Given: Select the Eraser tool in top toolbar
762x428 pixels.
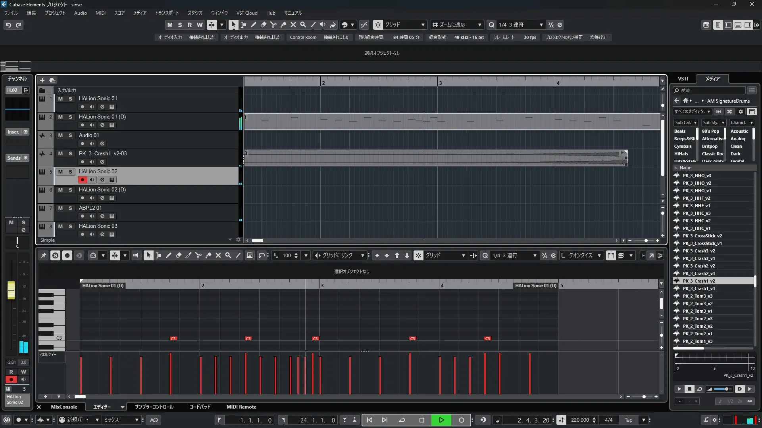Looking at the screenshot, I should click(263, 25).
